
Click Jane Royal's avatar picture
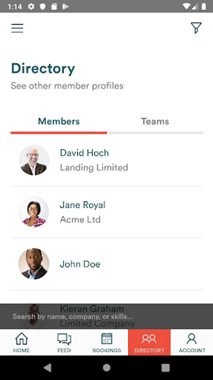[x=34, y=212]
